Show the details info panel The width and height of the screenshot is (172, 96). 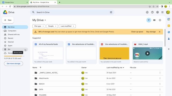(160, 20)
